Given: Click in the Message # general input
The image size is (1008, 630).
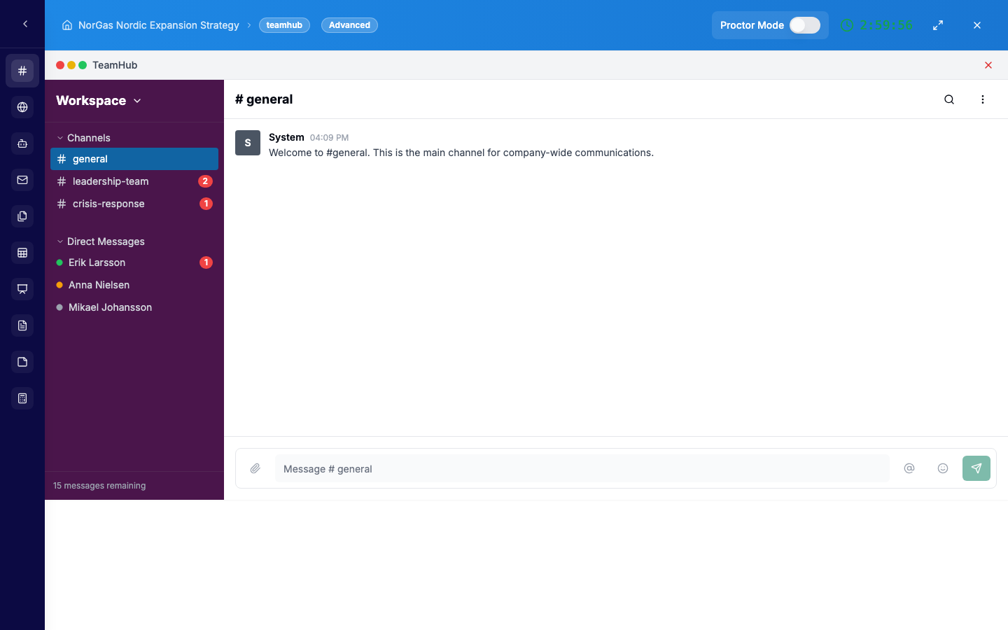Looking at the screenshot, I should pos(582,468).
